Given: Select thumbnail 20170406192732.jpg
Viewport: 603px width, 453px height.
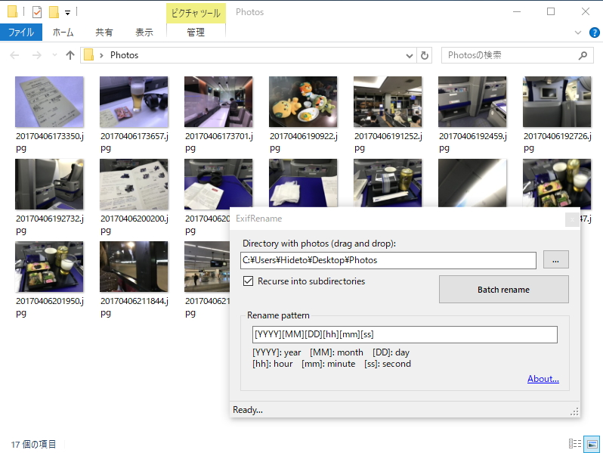Looking at the screenshot, I should pyautogui.click(x=49, y=184).
